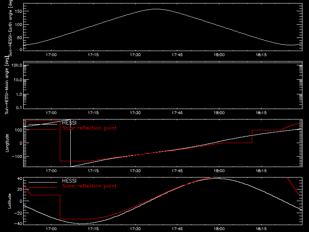Viewport: 309px width, 232px height.
Task: Click the 0 value on Longitude axis
Action: pos(21,143)
